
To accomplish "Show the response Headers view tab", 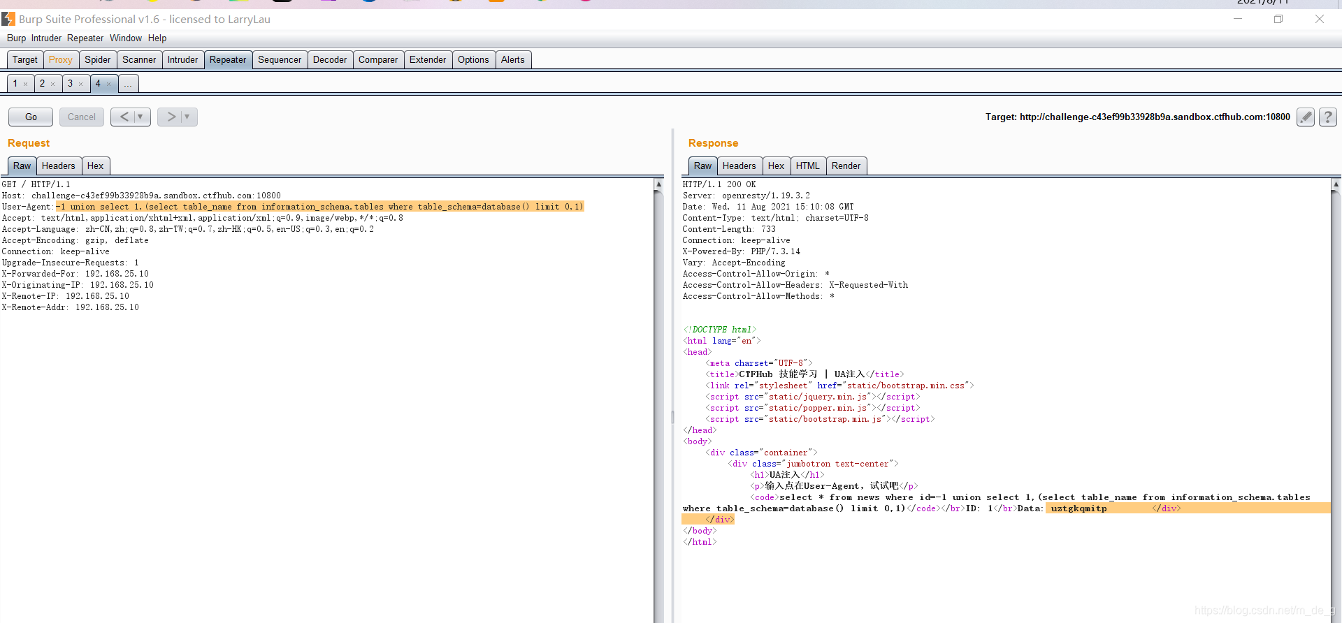I will click(739, 166).
